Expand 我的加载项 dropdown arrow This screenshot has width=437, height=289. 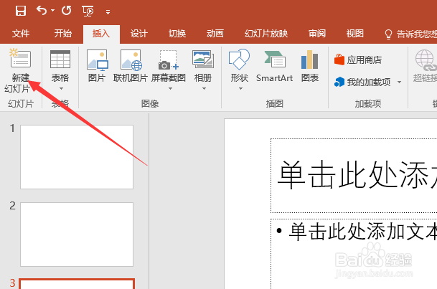coord(400,82)
